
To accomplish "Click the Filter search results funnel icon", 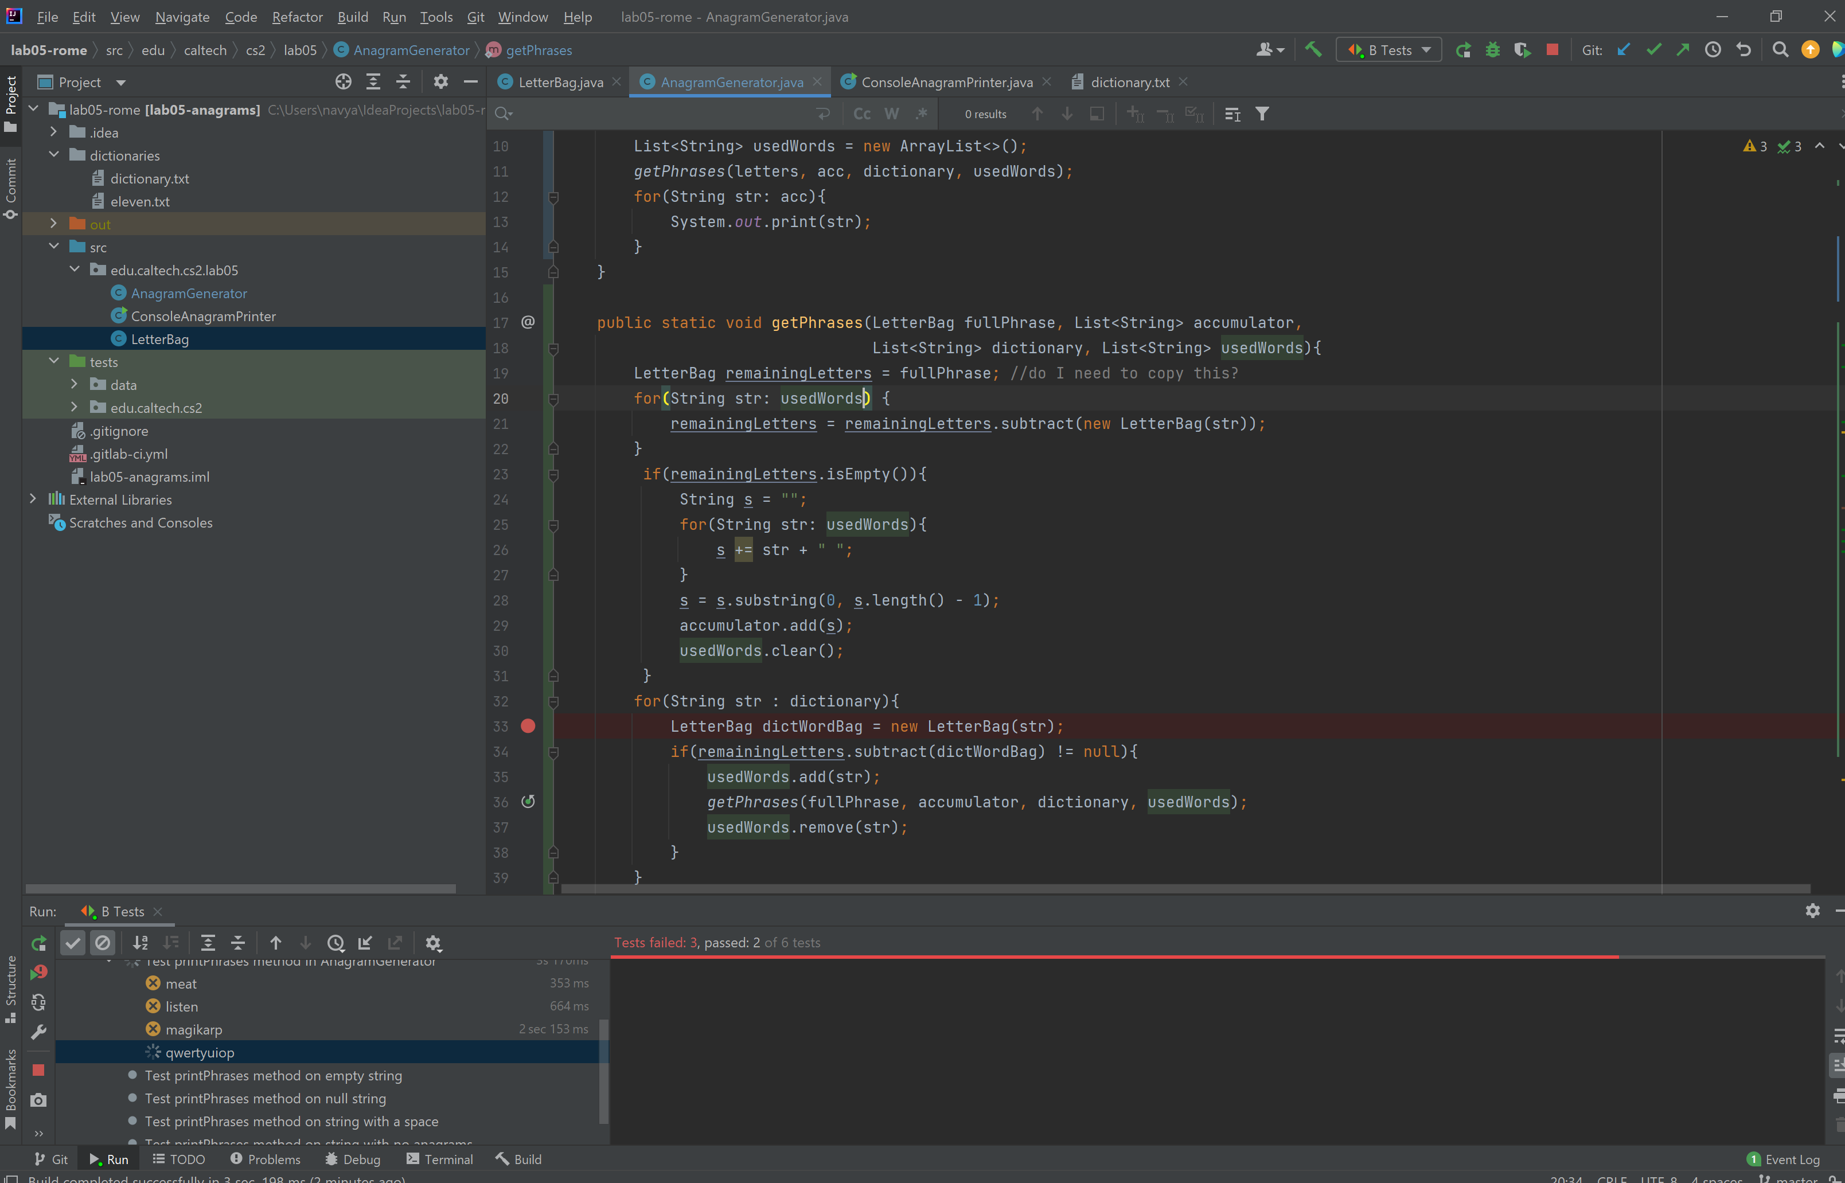I will [1262, 114].
